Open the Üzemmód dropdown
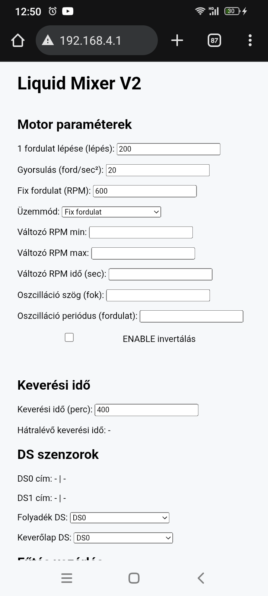 (x=111, y=212)
